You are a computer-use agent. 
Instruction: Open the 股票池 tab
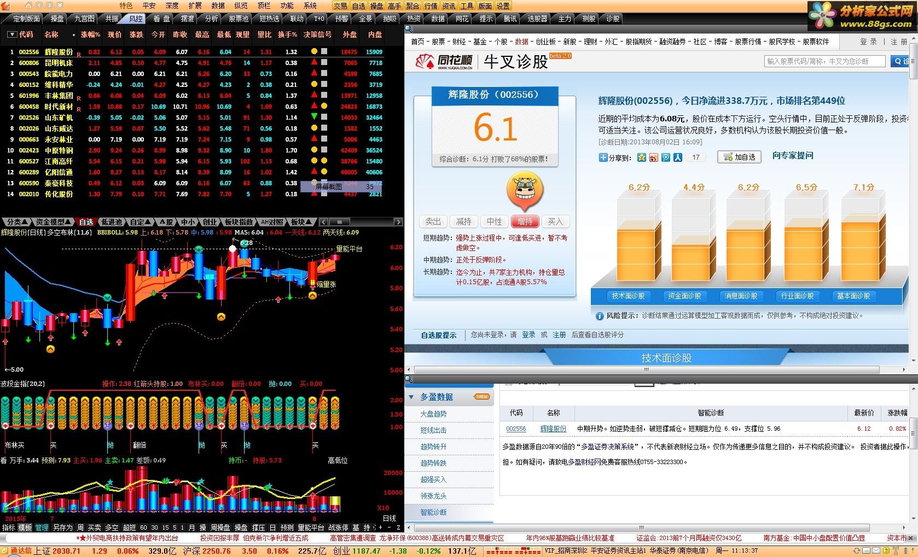tap(239, 19)
